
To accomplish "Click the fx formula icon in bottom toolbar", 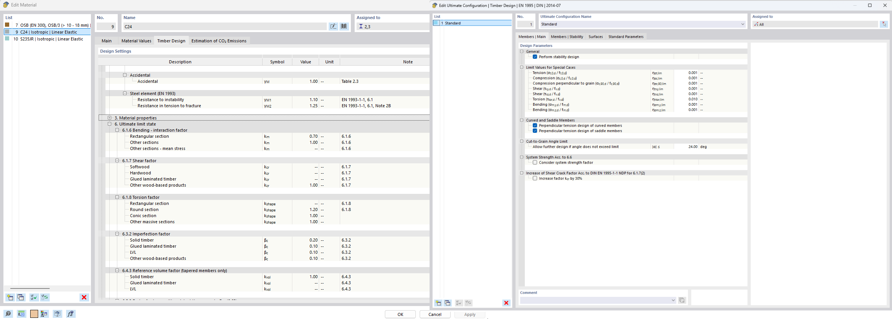I will pyautogui.click(x=70, y=314).
